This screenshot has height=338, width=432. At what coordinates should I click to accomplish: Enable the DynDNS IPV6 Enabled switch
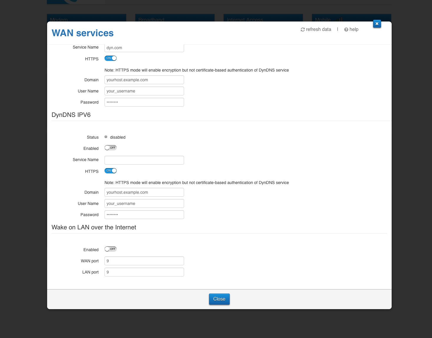click(x=111, y=148)
